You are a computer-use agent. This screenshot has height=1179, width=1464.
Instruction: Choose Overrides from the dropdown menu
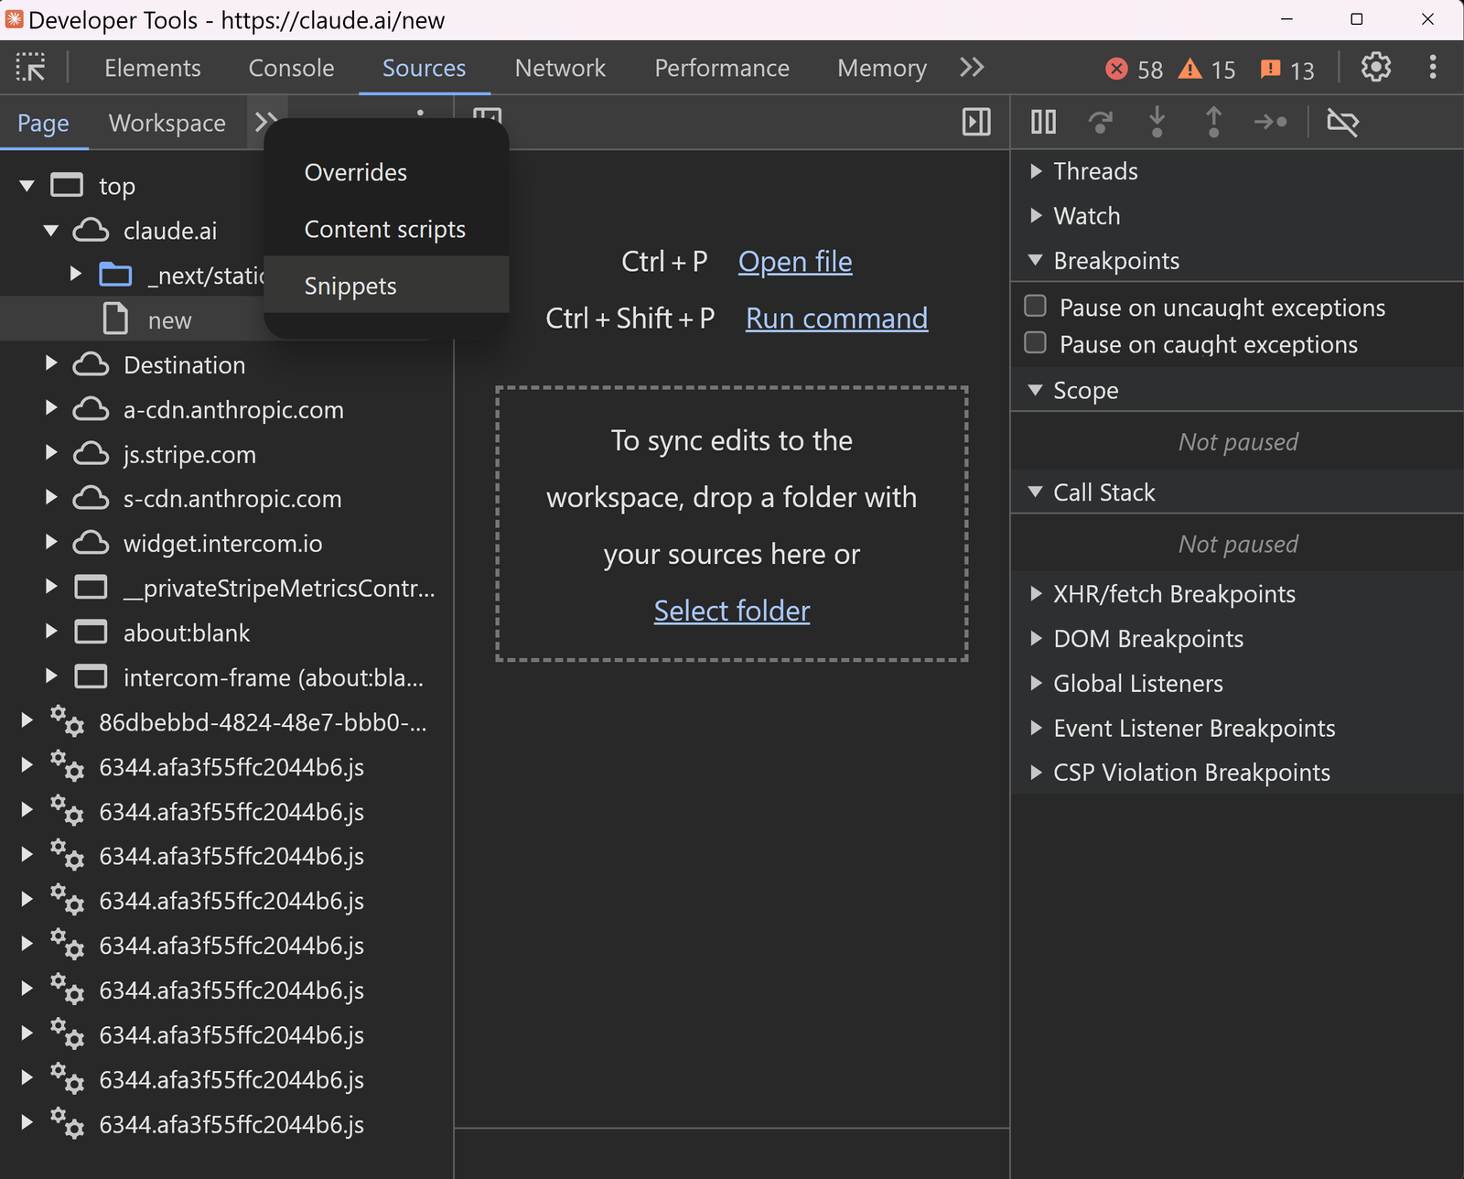pos(386,172)
